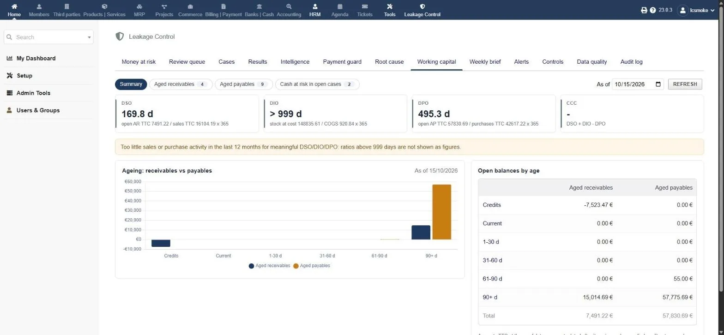Toggle the Aged receivables series in chart legend
Image resolution: width=724 pixels, height=335 pixels.
tap(270, 266)
